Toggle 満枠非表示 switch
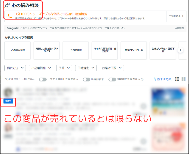The height and width of the screenshot is (154, 189). (x=86, y=79)
